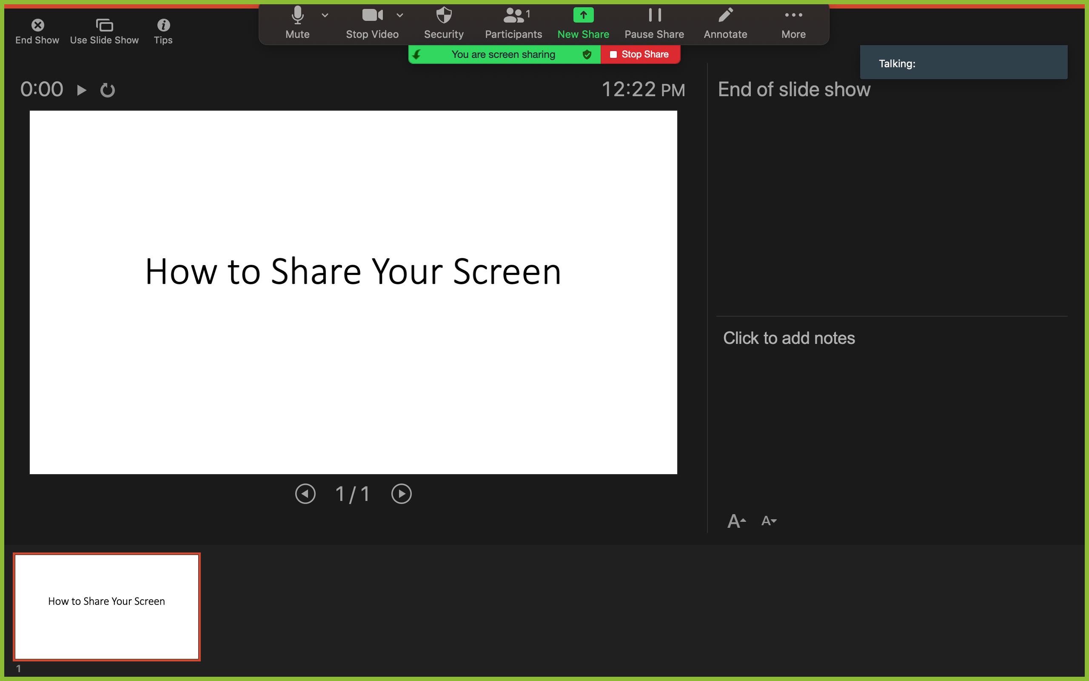Open the Security shield menu
Screen dimensions: 1089x681
(443, 16)
